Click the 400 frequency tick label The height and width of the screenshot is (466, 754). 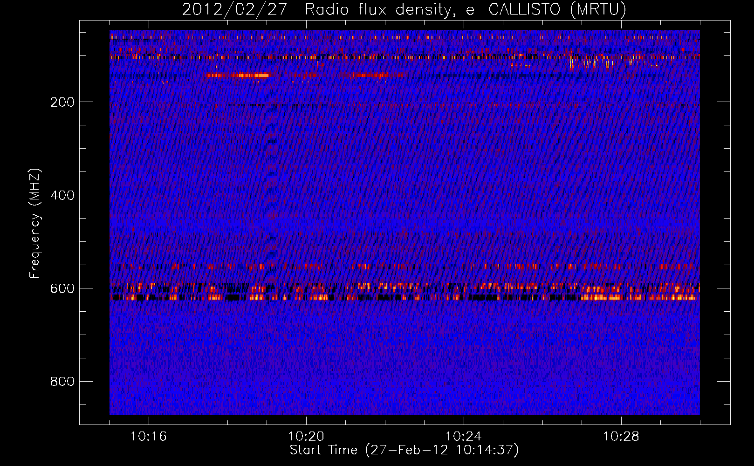tap(62, 195)
